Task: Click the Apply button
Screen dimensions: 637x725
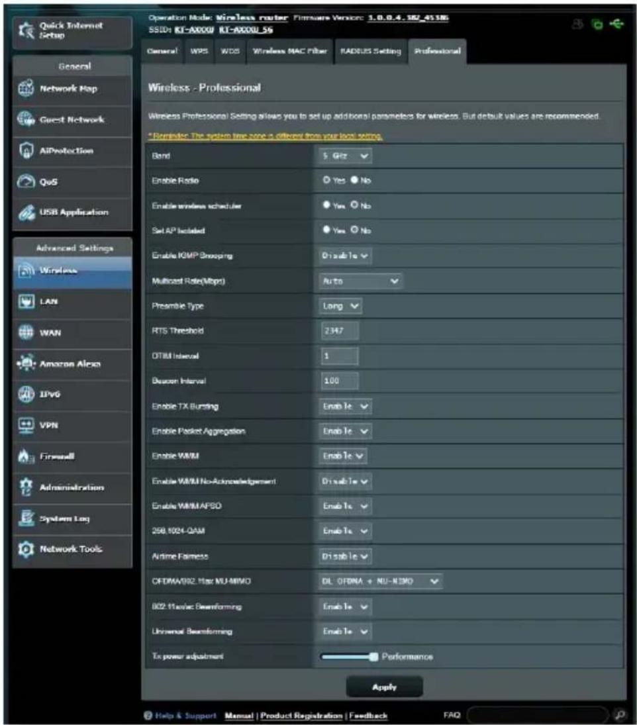Action: [x=384, y=687]
